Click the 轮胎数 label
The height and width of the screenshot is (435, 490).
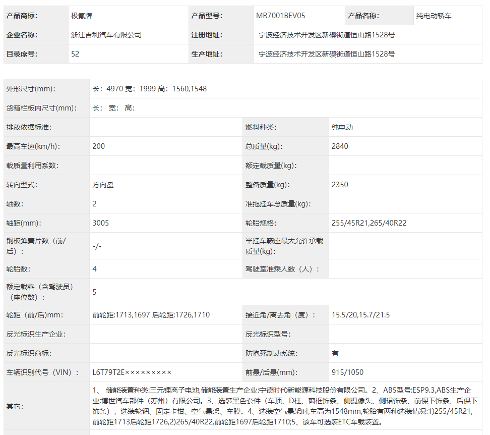pyautogui.click(x=18, y=269)
